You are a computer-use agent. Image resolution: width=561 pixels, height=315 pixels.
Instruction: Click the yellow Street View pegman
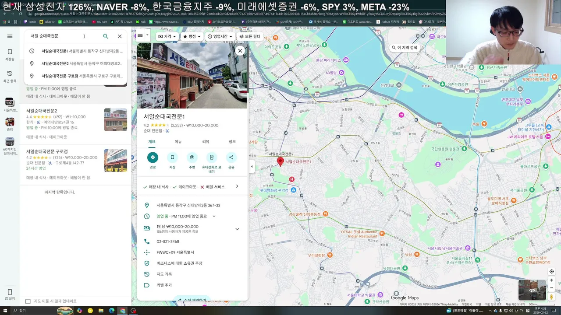[x=551, y=297]
